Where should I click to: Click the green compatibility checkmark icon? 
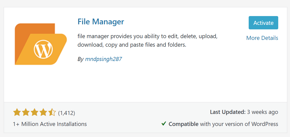point(164,124)
